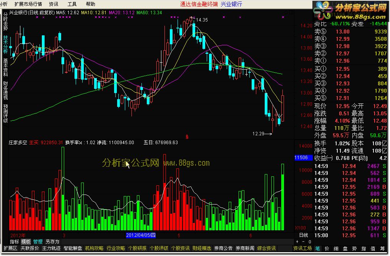This screenshot has width=390, height=256.
Task: Open the 资讯工场 link
Action: click(x=302, y=248)
